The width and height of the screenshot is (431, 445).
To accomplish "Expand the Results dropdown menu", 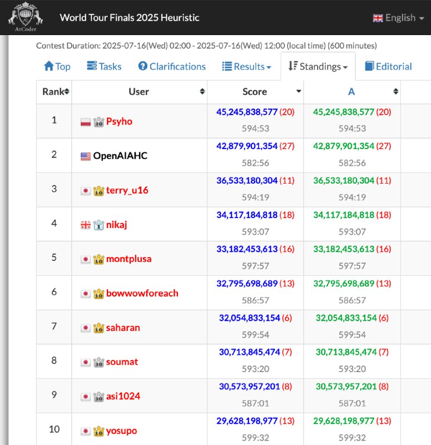I will coord(246,66).
